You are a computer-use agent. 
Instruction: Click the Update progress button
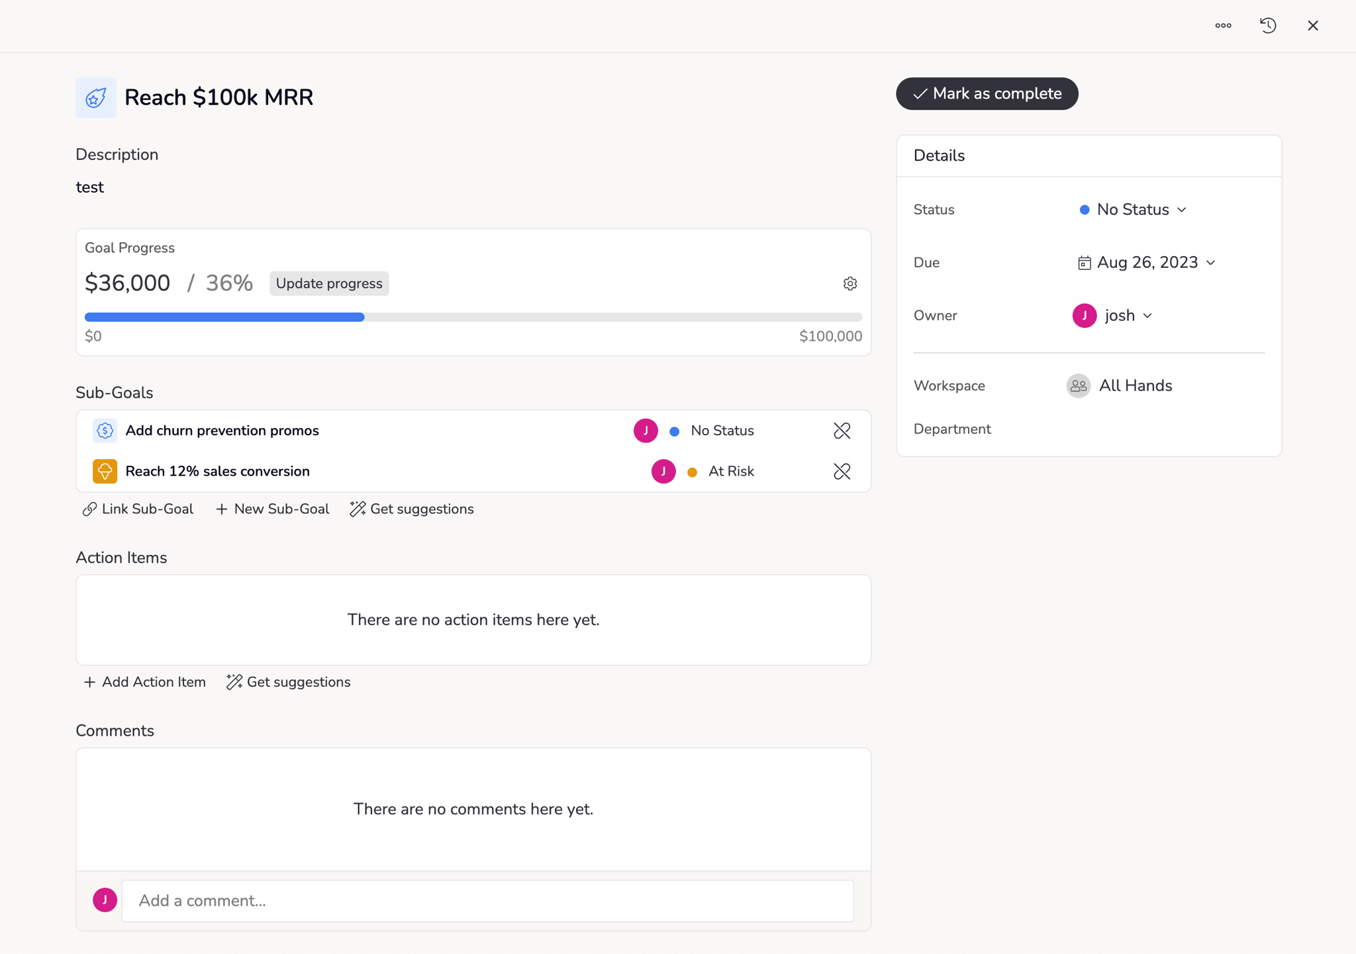point(329,284)
